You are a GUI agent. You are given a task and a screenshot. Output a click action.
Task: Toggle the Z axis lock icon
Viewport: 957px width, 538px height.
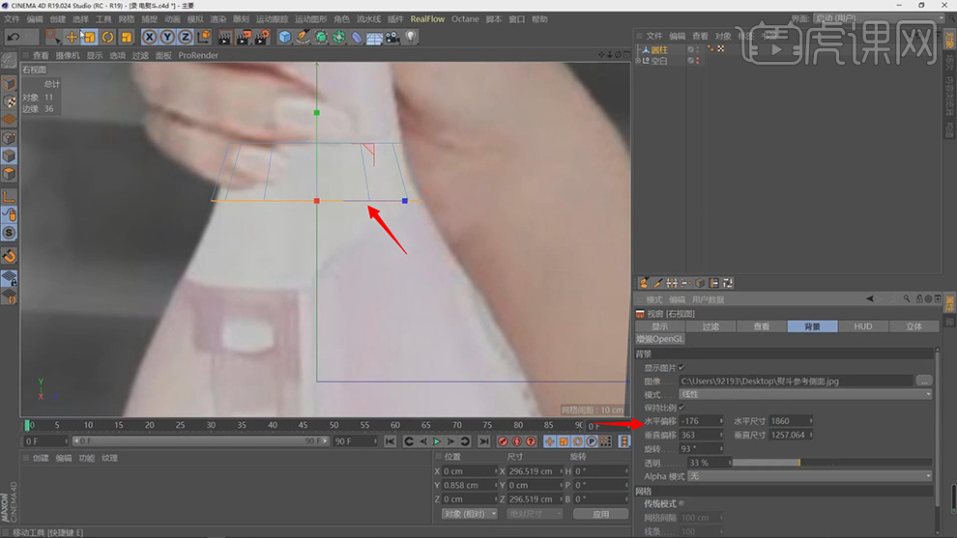(186, 37)
